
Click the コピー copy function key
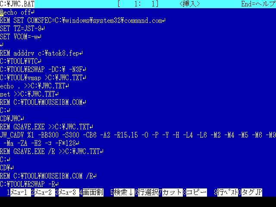click(196, 193)
